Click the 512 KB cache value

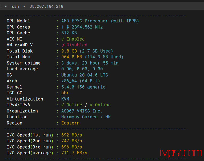point(69,33)
